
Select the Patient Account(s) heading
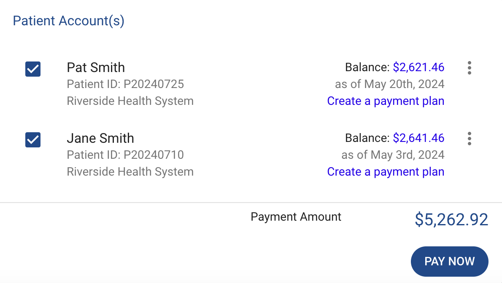[x=68, y=21]
